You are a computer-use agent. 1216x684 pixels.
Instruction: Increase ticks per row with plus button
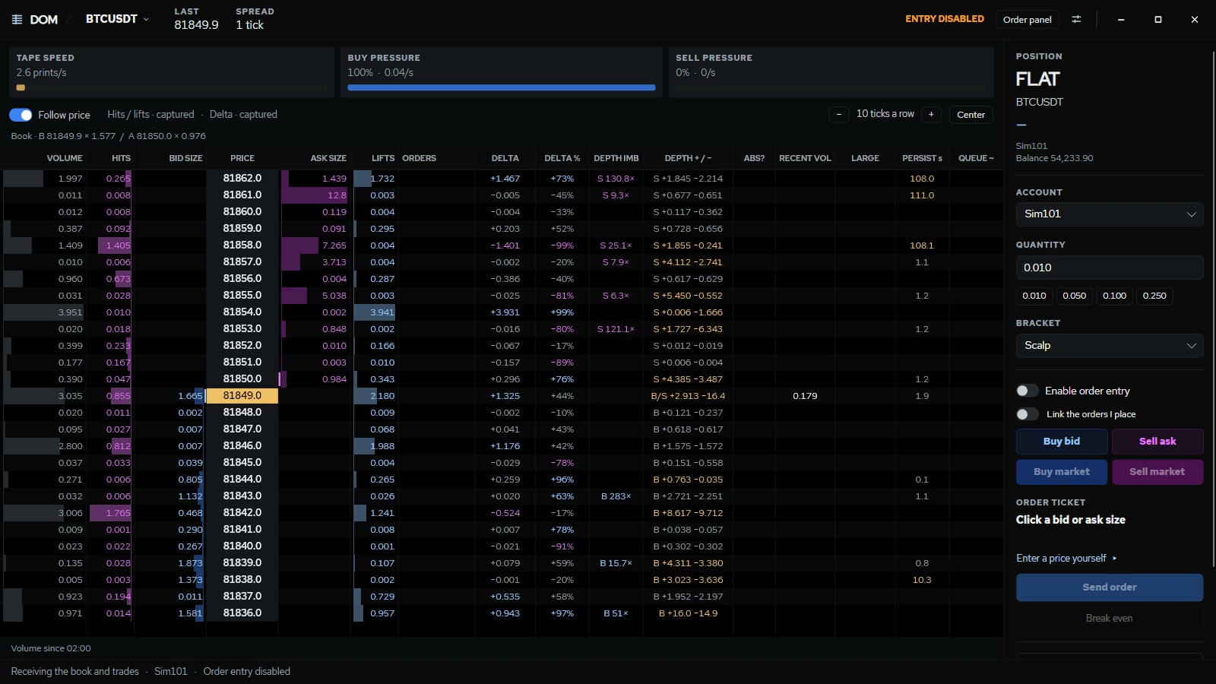pos(931,114)
